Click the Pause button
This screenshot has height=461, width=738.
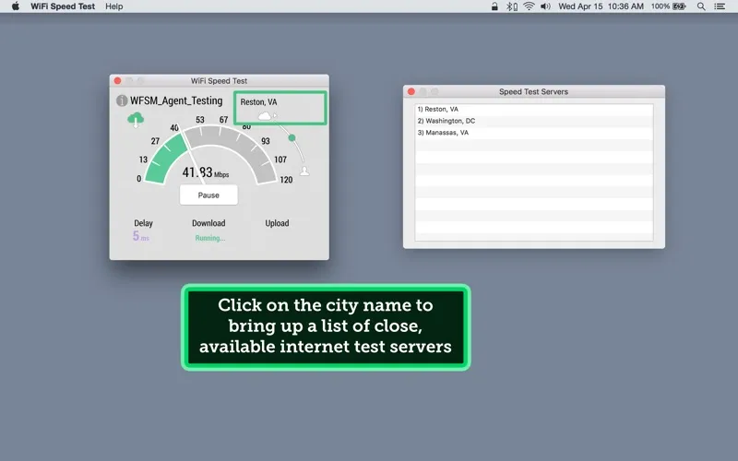[x=208, y=195]
